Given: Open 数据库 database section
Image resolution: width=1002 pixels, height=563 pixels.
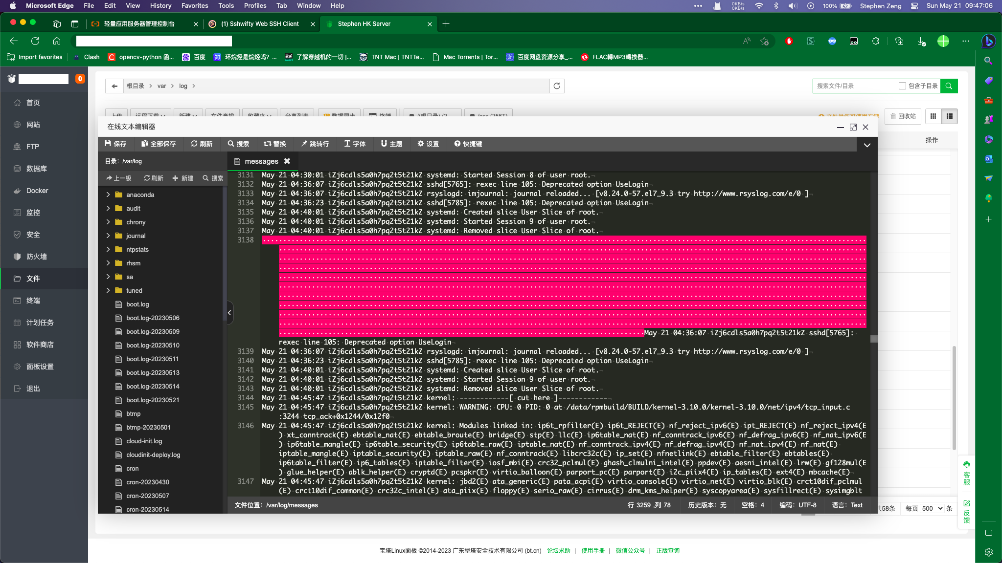Looking at the screenshot, I should coord(44,169).
